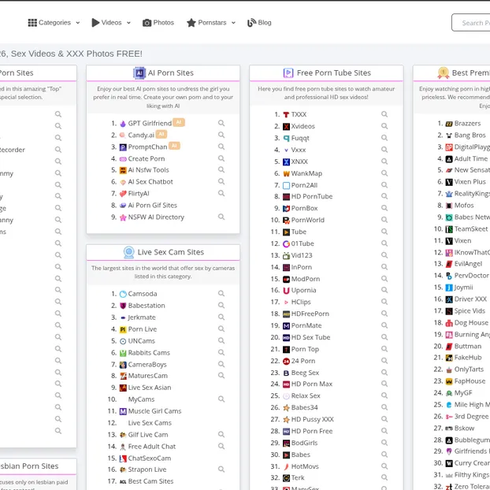Select the Vixen Plus list entry

[470, 182]
